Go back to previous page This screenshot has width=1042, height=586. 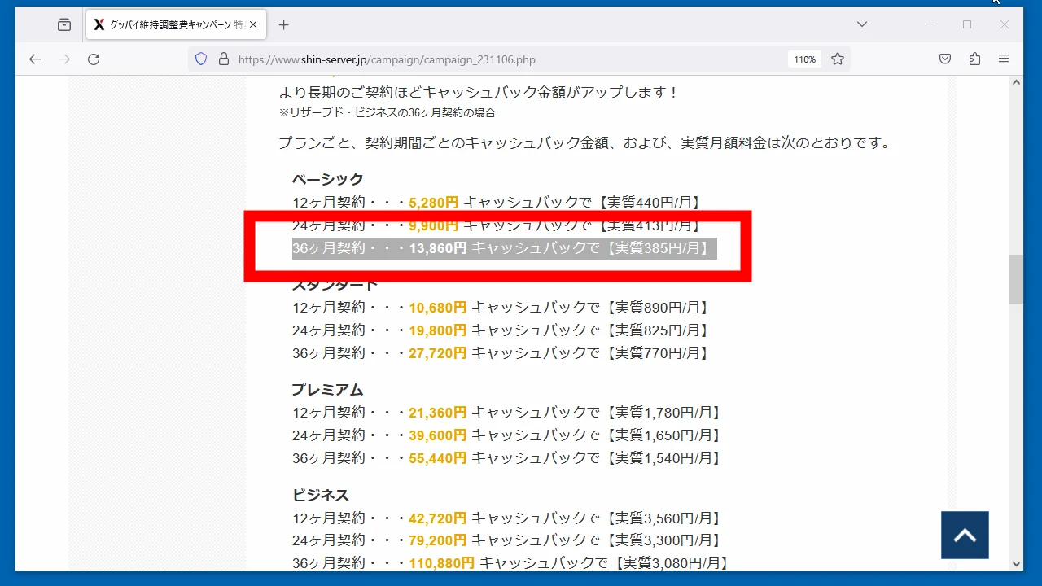pyautogui.click(x=34, y=59)
